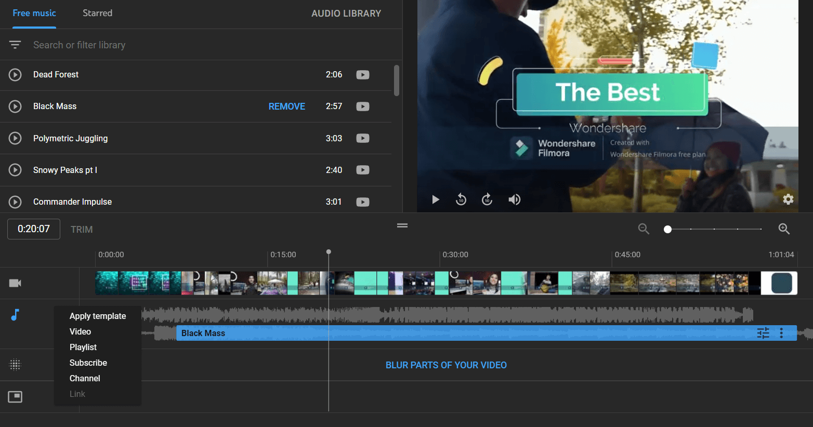Play the video preview
813x427 pixels.
(x=436, y=199)
